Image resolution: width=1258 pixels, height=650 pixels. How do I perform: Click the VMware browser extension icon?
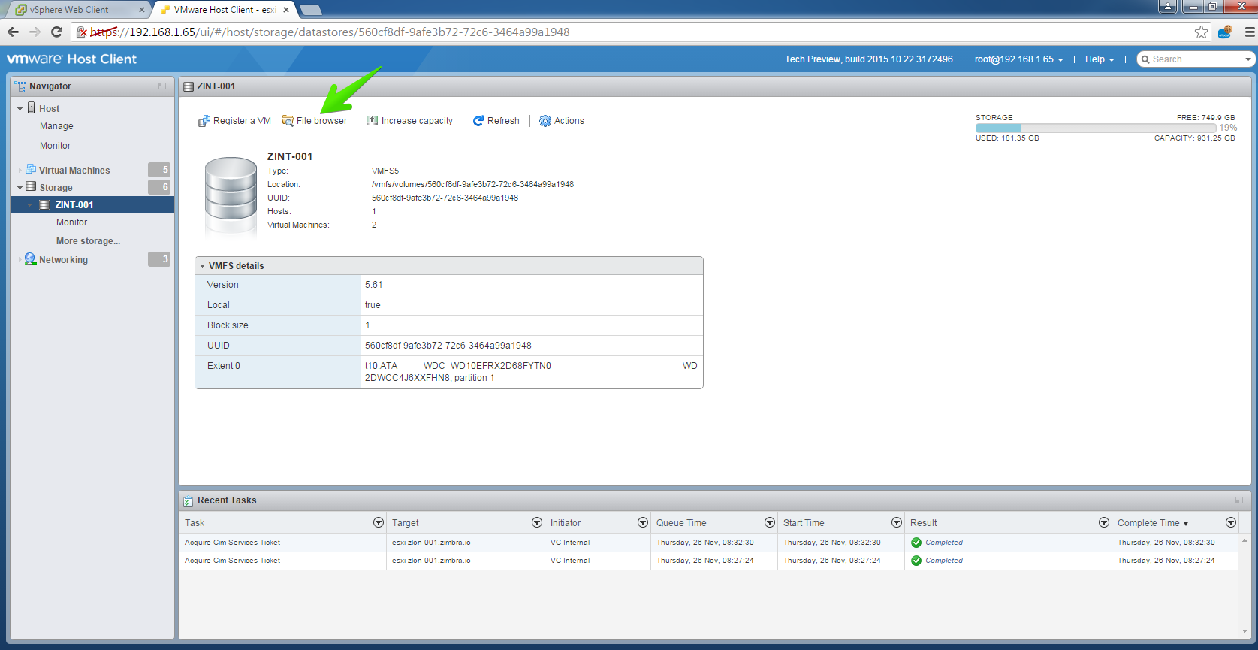pyautogui.click(x=1225, y=32)
